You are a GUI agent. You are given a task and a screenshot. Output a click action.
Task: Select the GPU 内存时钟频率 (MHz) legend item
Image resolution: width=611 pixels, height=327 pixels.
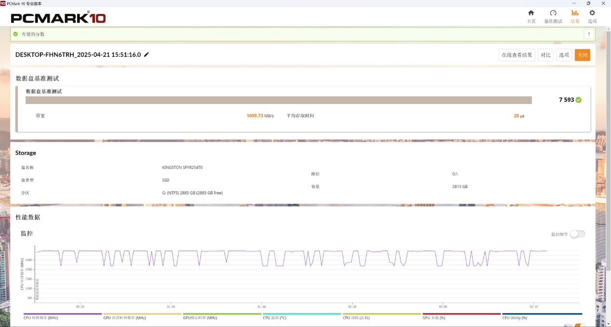point(143,316)
